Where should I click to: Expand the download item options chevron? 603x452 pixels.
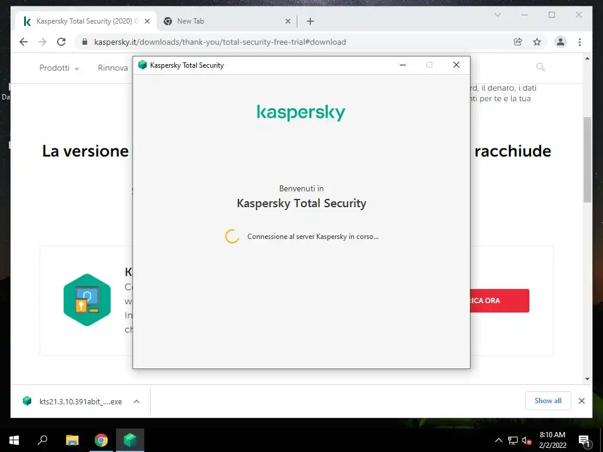[137, 401]
